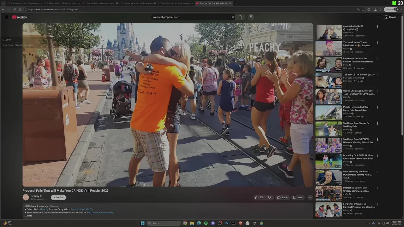Open a new browser tab
404x227 pixels.
tap(236, 3)
